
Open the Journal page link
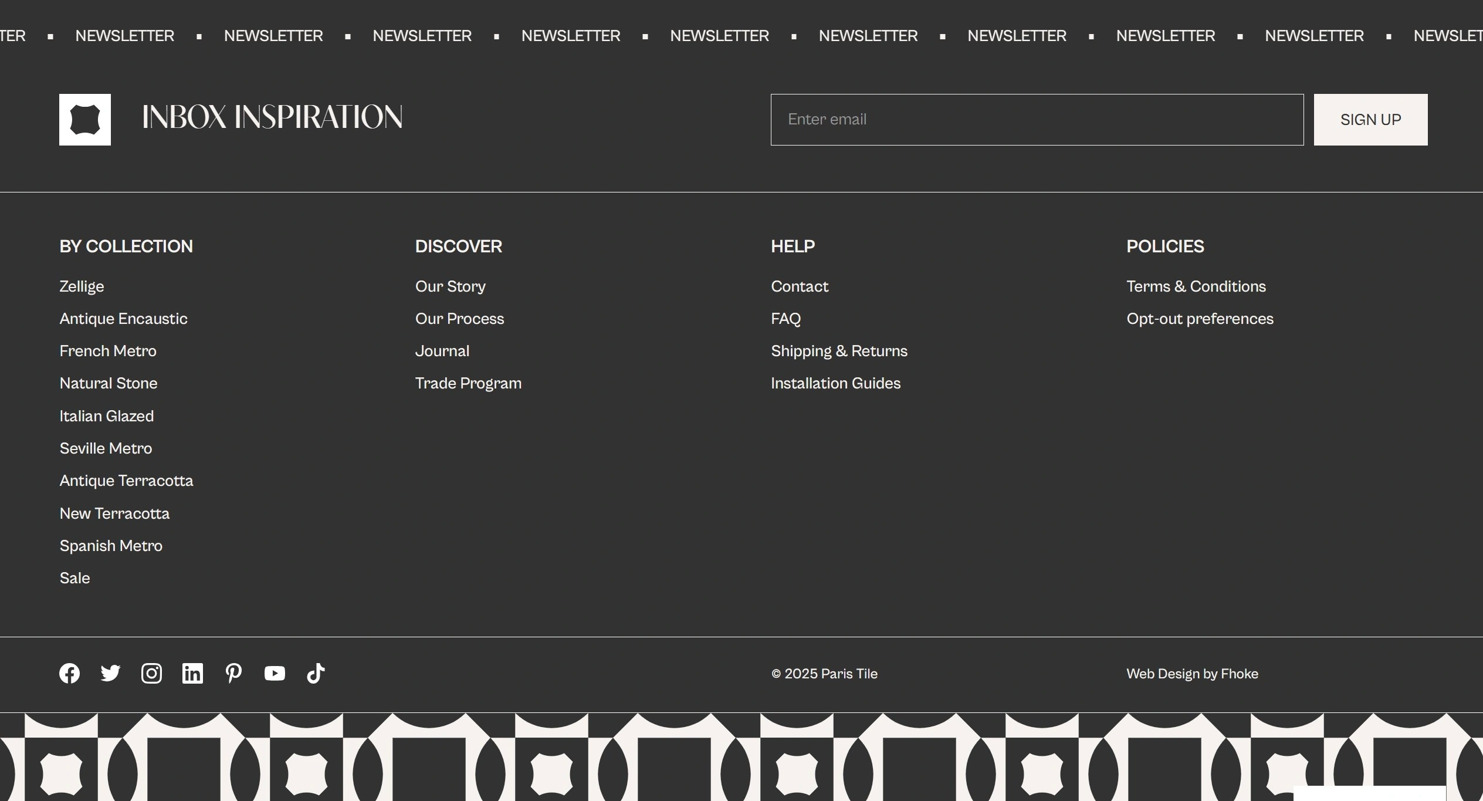(x=442, y=351)
